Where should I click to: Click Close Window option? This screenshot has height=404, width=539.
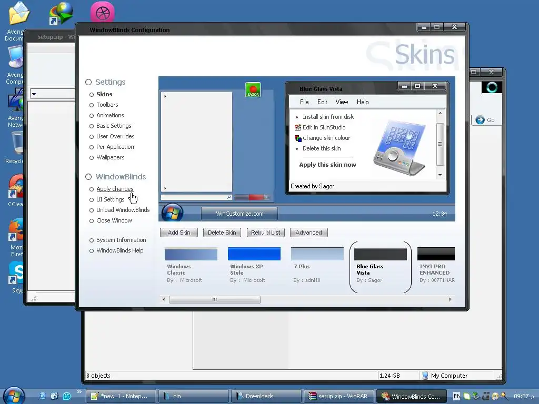click(114, 220)
